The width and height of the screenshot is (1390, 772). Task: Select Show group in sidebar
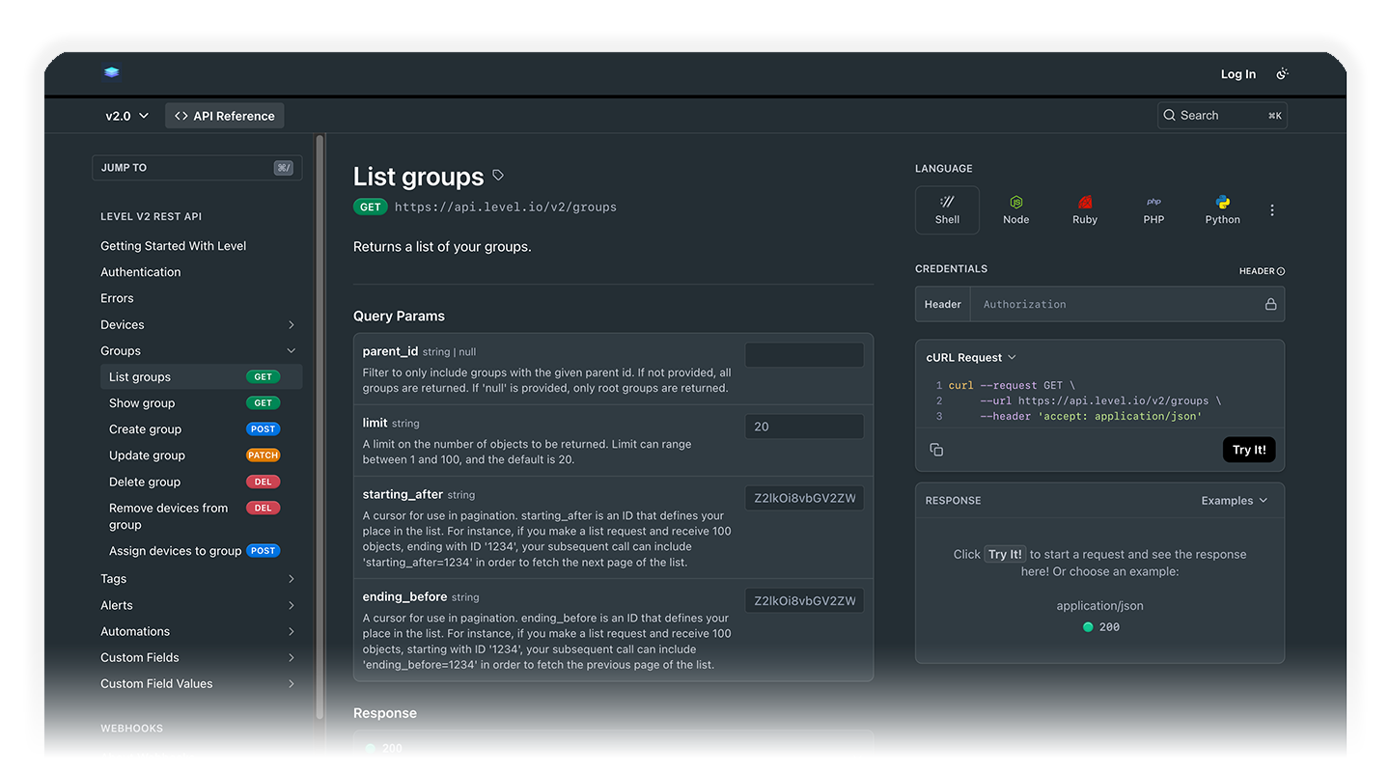(x=201, y=403)
